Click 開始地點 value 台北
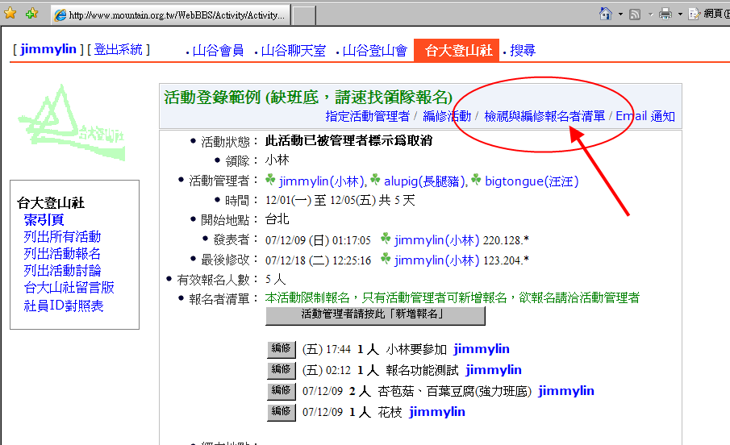This screenshot has height=445, width=730. tap(277, 218)
